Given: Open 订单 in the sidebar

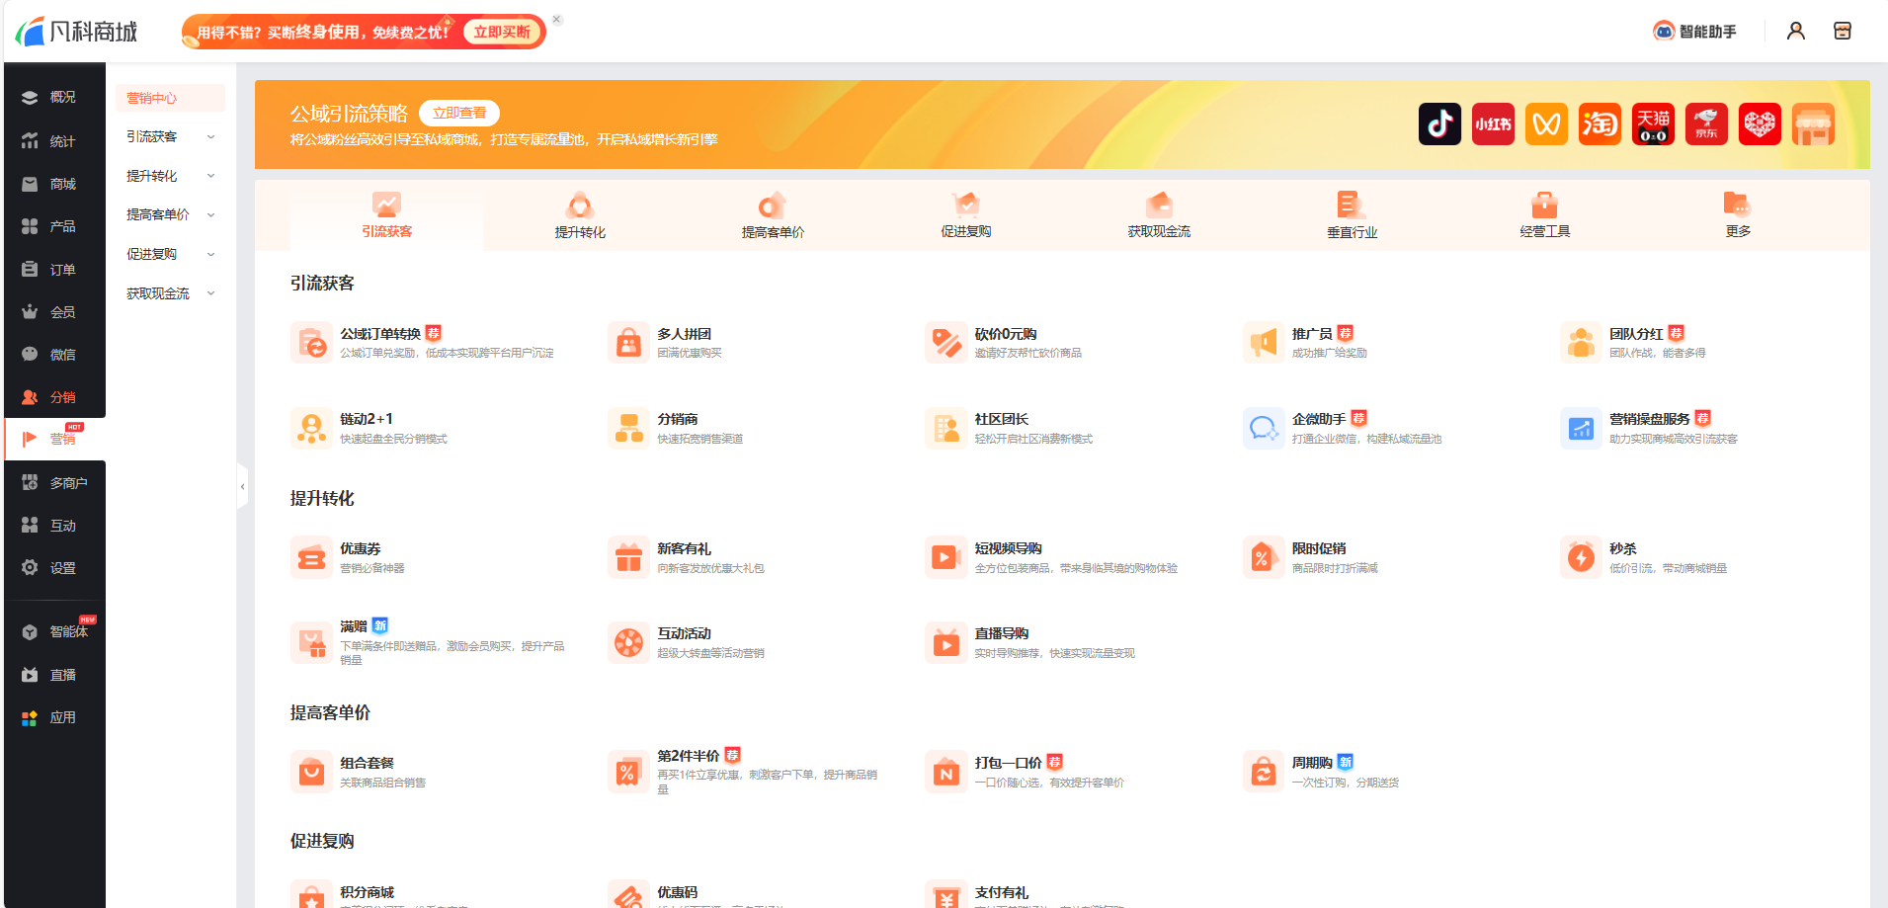Looking at the screenshot, I should (x=55, y=270).
